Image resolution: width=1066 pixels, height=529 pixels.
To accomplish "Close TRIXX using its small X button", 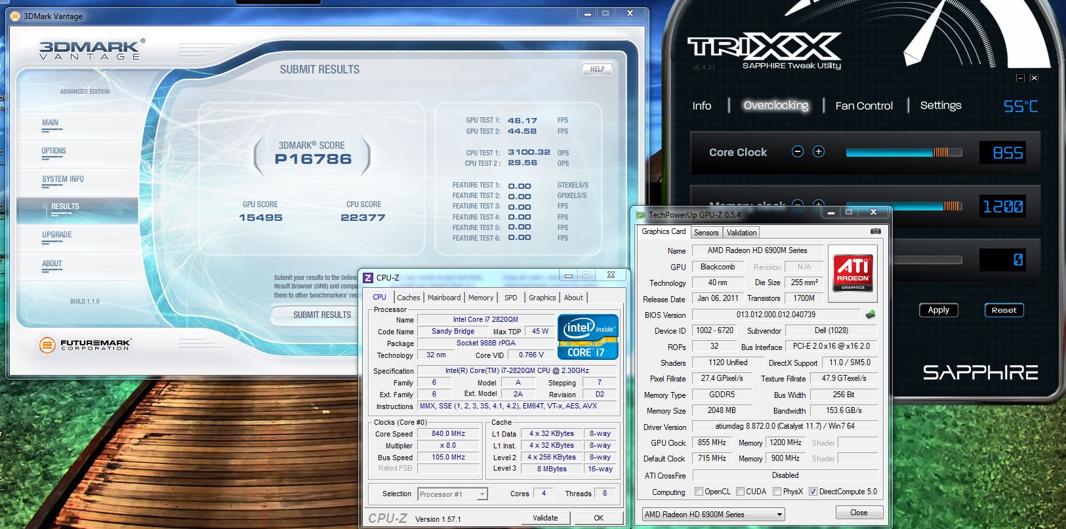I will pos(1034,78).
